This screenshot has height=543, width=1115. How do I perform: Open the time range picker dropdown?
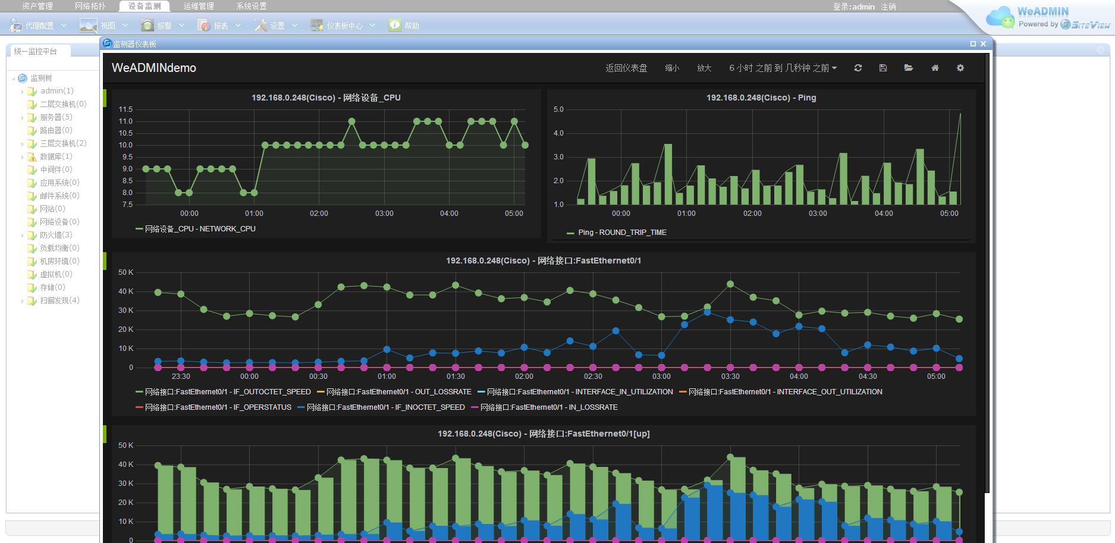click(x=783, y=68)
